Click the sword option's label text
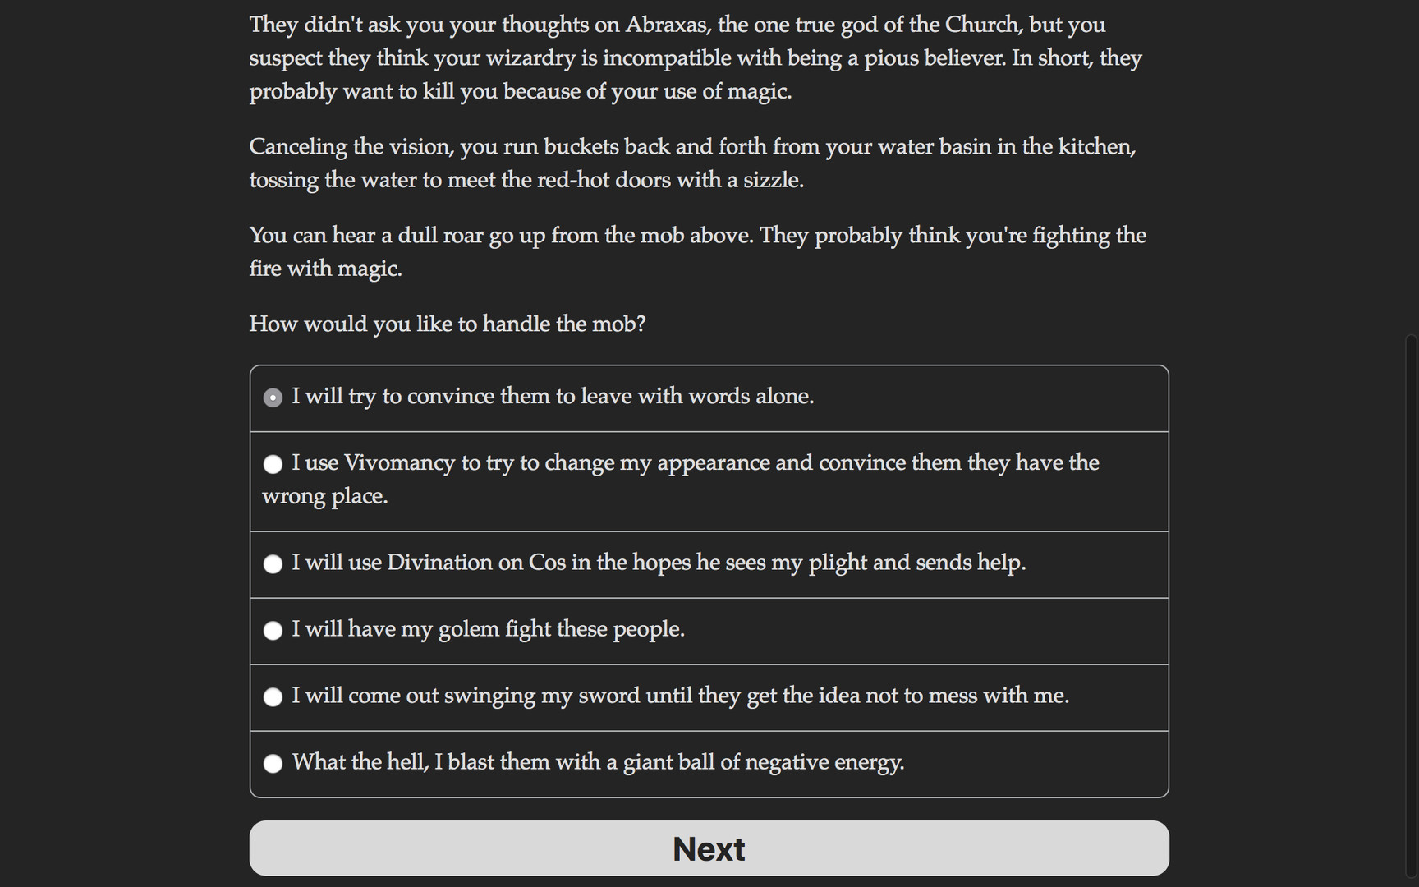Viewport: 1419px width, 887px height. [x=681, y=696]
